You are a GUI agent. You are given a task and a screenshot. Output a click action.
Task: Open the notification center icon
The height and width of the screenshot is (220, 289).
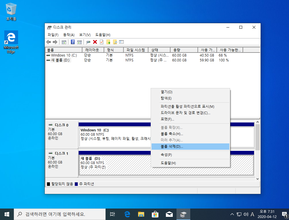[x=285, y=214]
